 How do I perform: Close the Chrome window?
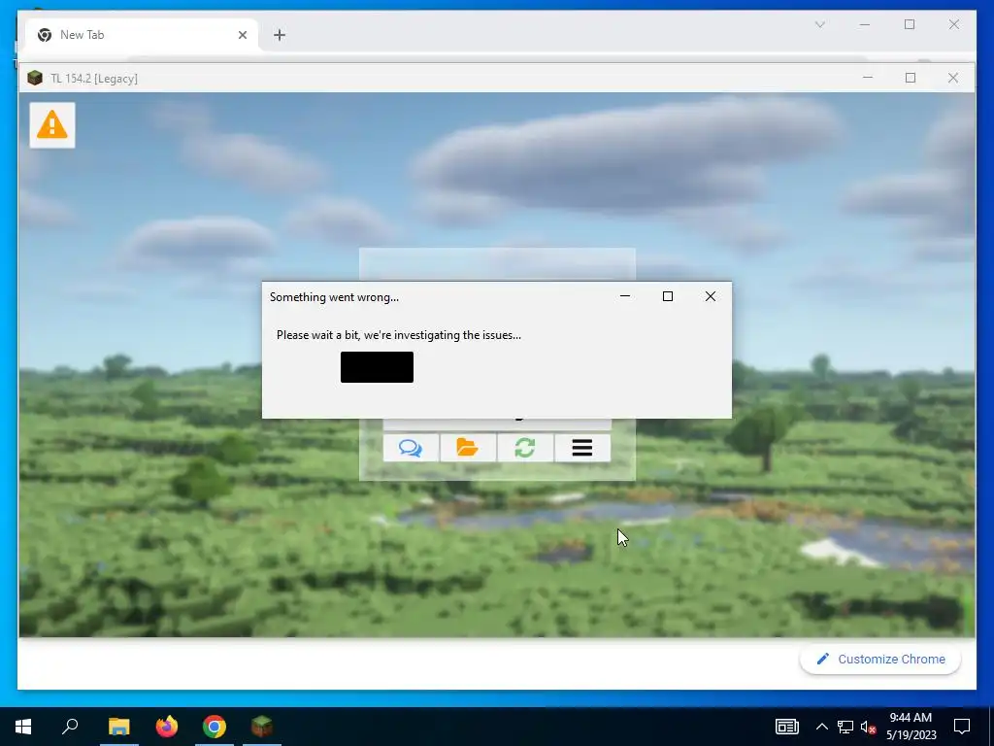[x=954, y=24]
